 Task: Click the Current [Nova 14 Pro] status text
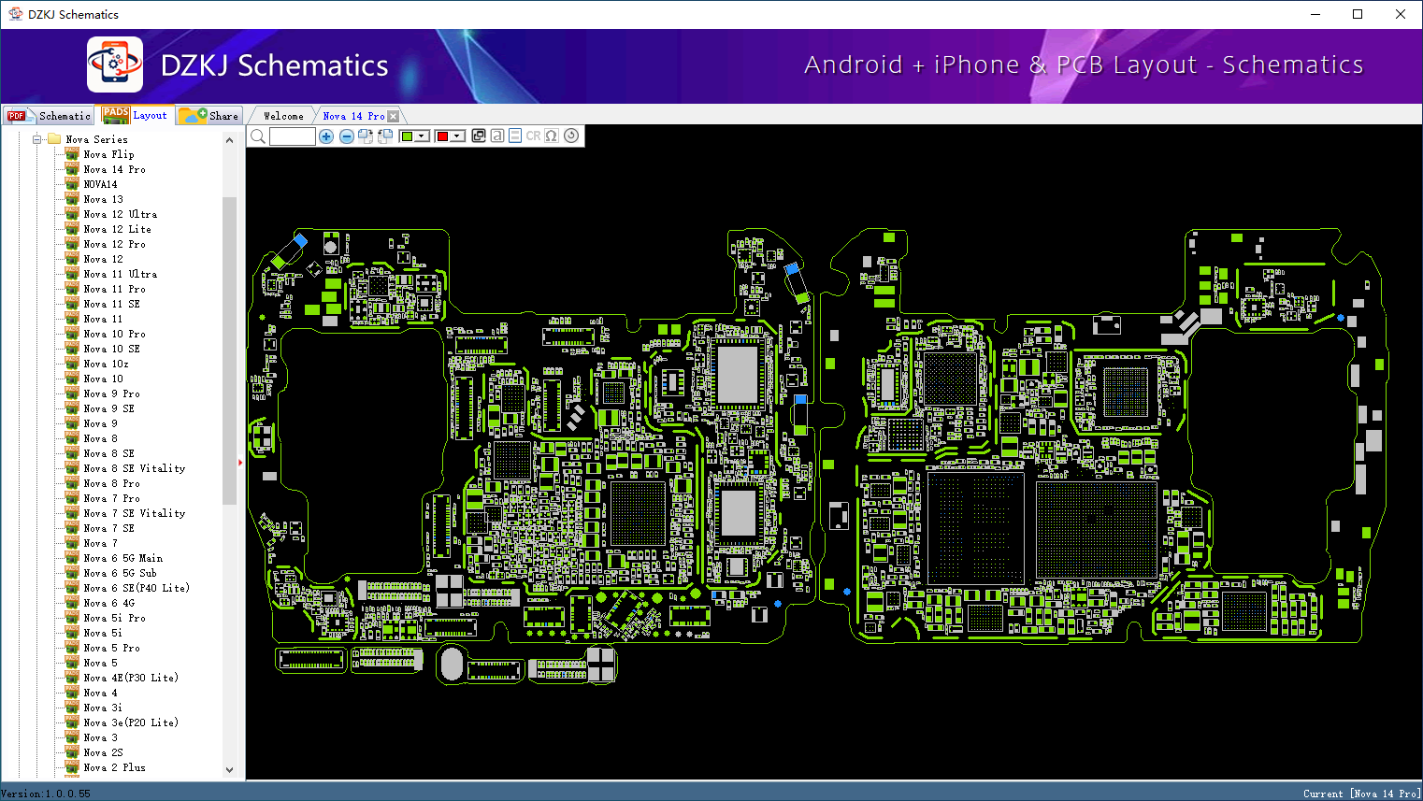point(1361,794)
